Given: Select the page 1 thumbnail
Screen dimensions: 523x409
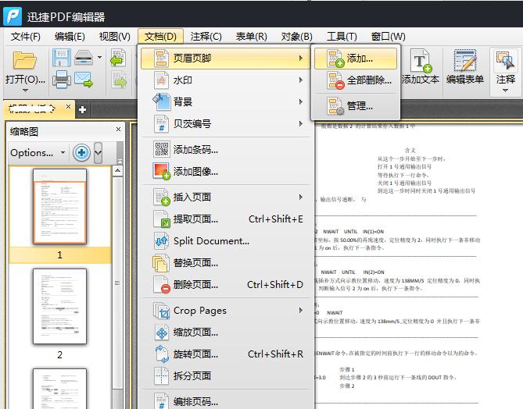Looking at the screenshot, I should point(59,207).
